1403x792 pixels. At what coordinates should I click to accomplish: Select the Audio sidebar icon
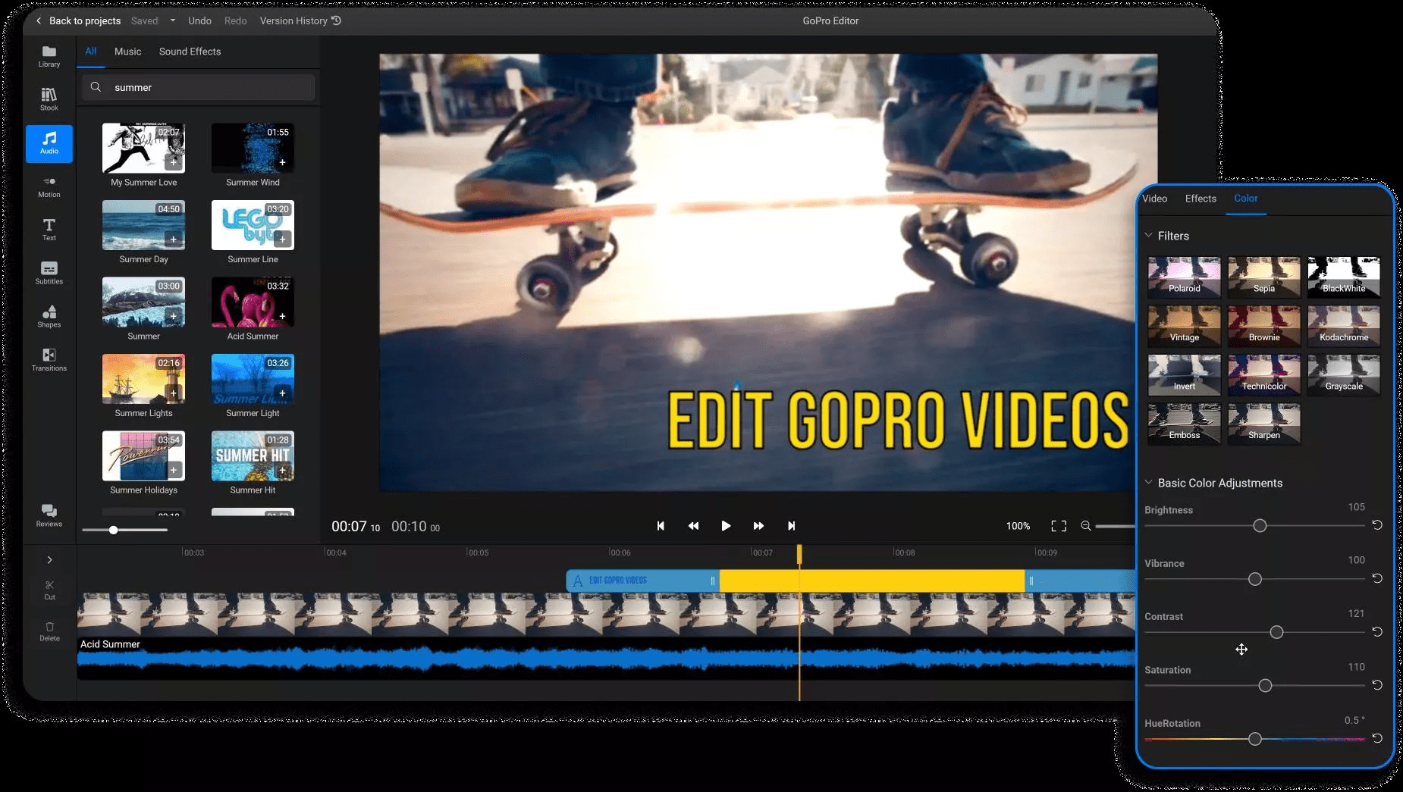click(49, 143)
